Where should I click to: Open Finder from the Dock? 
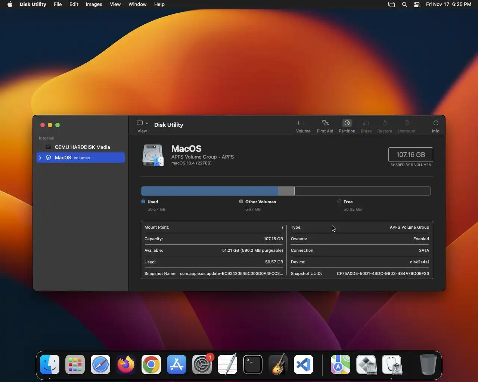coord(50,364)
